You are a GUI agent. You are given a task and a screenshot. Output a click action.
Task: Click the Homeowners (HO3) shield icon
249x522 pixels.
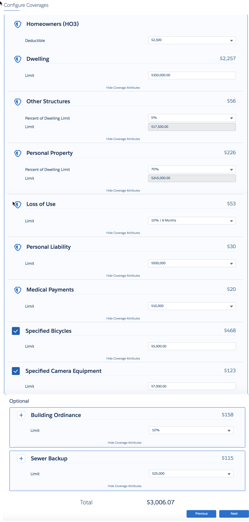(18, 24)
